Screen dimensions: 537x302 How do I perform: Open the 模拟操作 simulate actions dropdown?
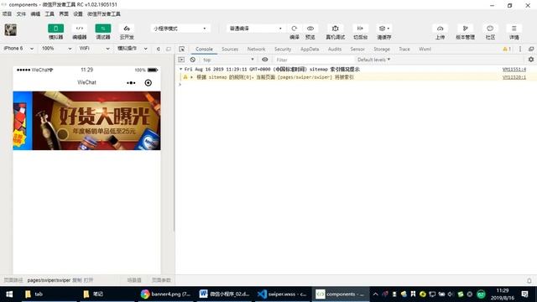pyautogui.click(x=133, y=49)
